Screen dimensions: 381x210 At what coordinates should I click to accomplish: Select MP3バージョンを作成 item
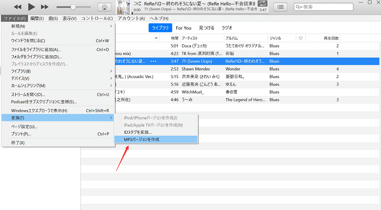pos(156,139)
